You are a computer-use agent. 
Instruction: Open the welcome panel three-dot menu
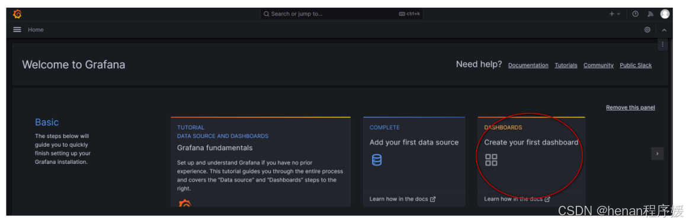pos(662,44)
